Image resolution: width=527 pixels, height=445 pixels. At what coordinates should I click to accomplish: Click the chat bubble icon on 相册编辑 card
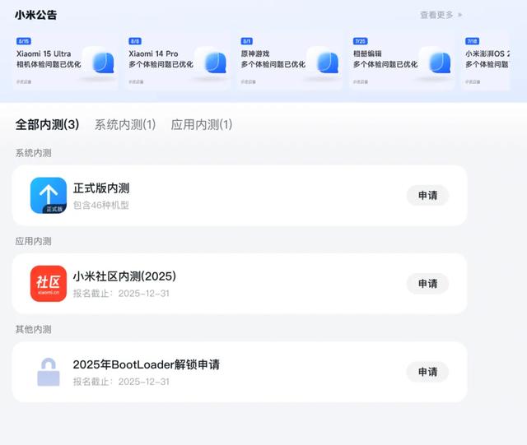click(x=440, y=63)
